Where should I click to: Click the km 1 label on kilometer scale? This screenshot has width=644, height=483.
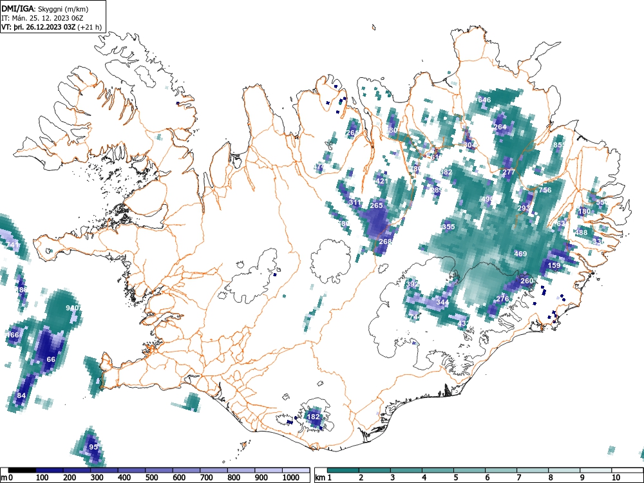pyautogui.click(x=324, y=477)
